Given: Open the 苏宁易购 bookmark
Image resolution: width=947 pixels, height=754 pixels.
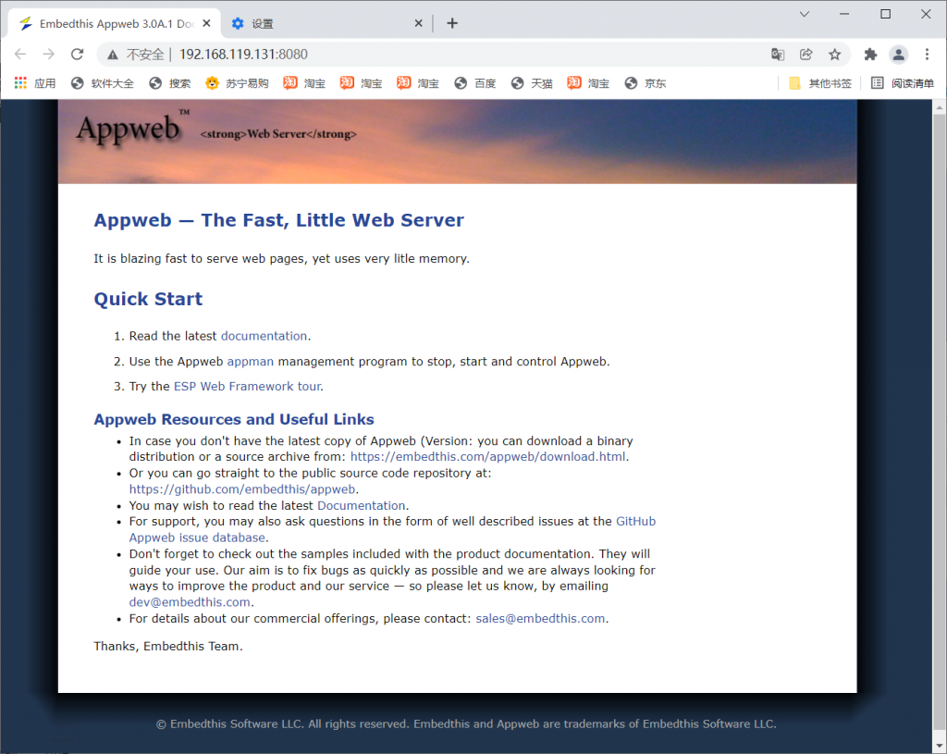Looking at the screenshot, I should point(237,83).
